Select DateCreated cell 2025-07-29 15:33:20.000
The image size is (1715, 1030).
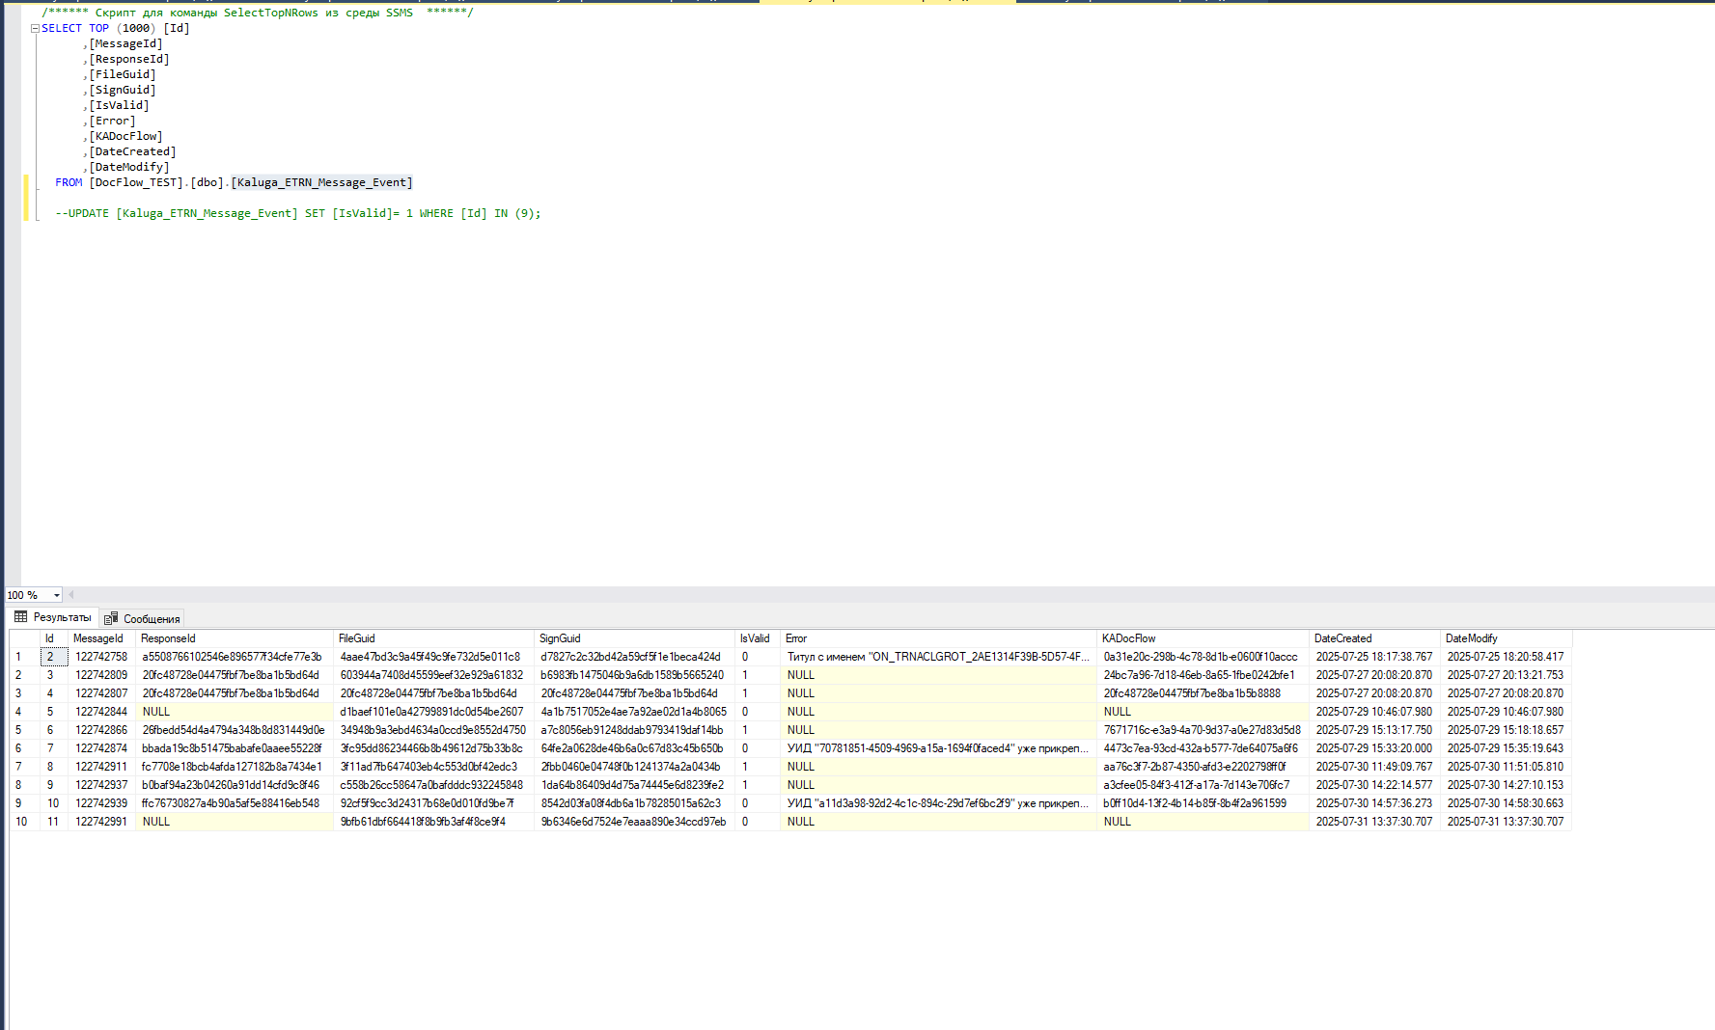coord(1374,748)
